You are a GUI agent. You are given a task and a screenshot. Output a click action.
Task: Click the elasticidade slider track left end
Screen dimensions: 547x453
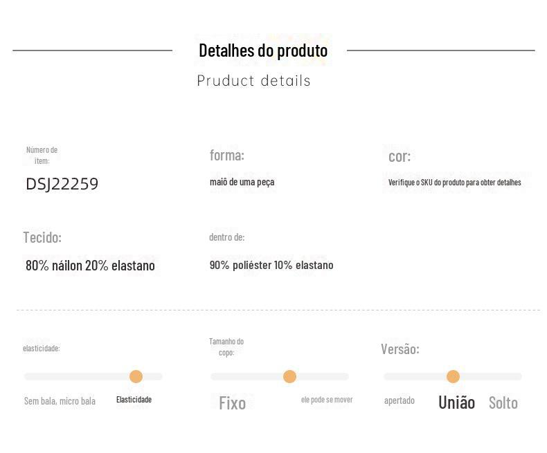[26, 376]
